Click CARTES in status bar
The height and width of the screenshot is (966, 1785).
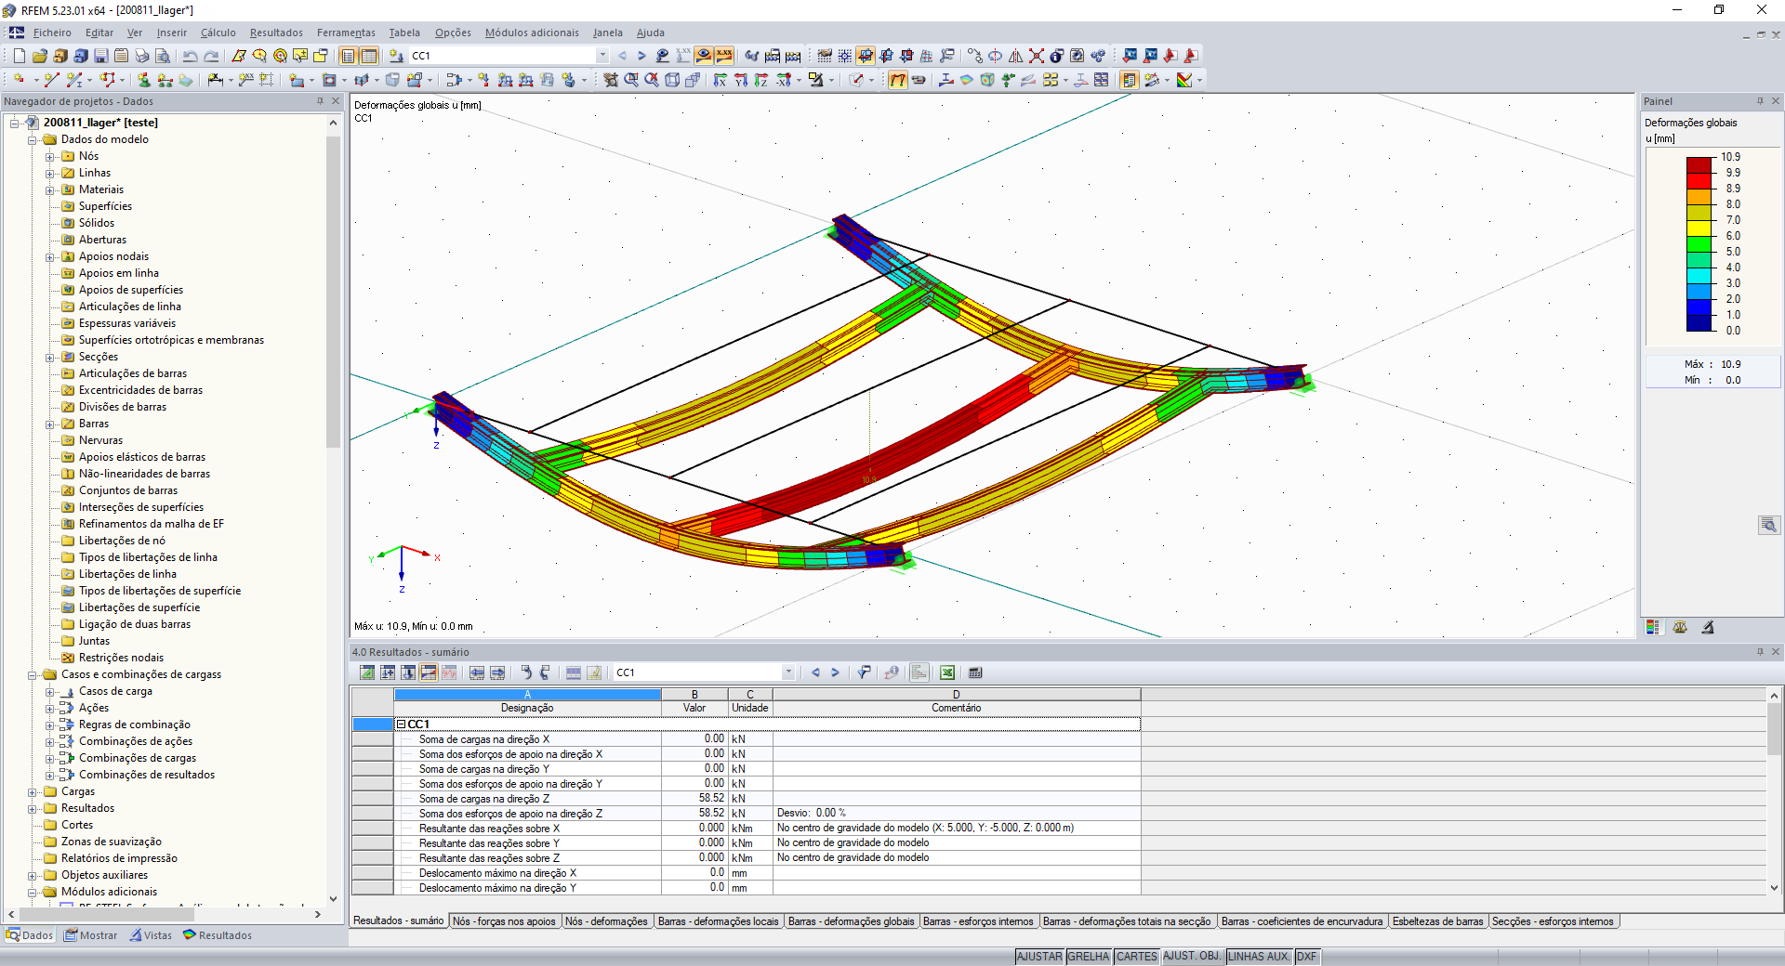1137,957
